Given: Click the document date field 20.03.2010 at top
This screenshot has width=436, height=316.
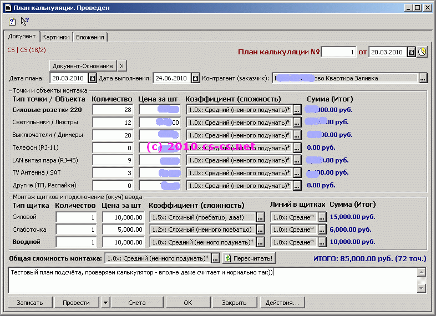Looking at the screenshot, I should [x=388, y=52].
